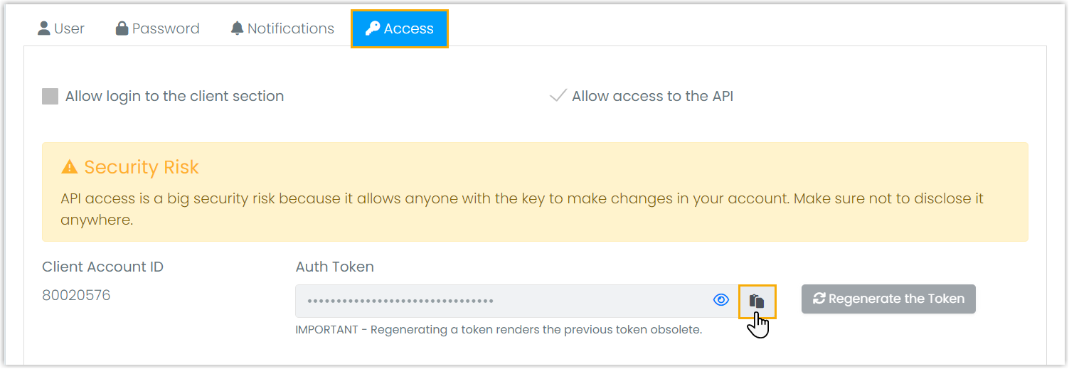Click the "Allow login to the client section" label
The width and height of the screenshot is (1069, 369).
click(x=174, y=96)
